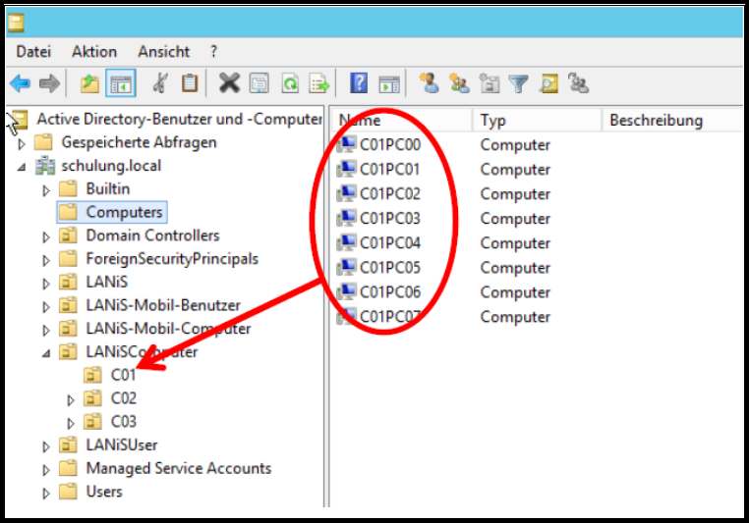Viewport: 749px width, 523px height.
Task: Click the blue Back arrow in toolbar
Action: point(20,84)
